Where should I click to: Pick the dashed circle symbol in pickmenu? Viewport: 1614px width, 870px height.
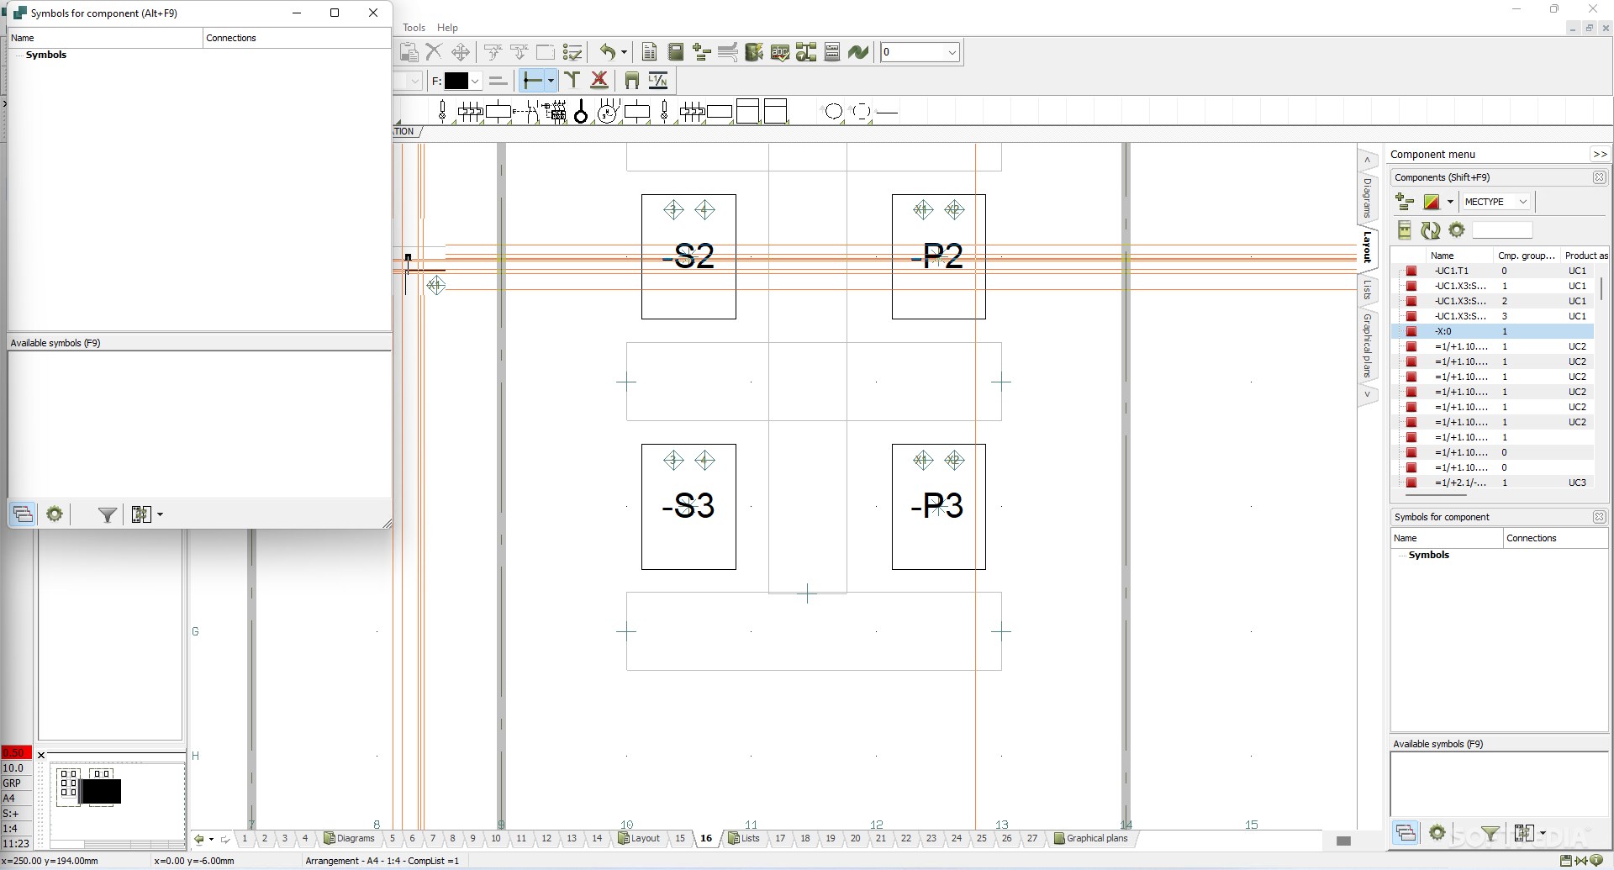point(862,112)
